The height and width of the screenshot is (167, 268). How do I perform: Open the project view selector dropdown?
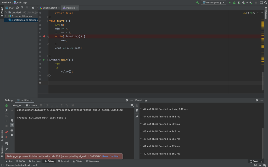click(x=10, y=8)
